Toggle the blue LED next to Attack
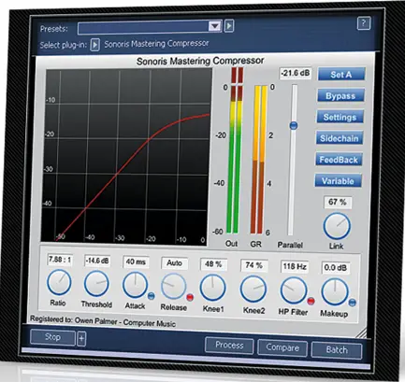 [x=151, y=296]
